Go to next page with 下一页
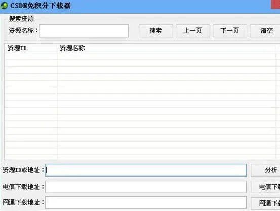Screen dimensions: 280x211 (x=230, y=31)
